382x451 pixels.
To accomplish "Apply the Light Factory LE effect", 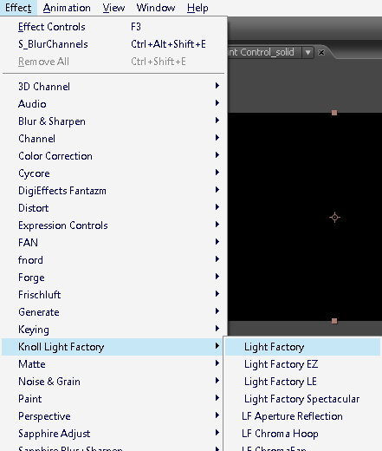I will pyautogui.click(x=302, y=382).
